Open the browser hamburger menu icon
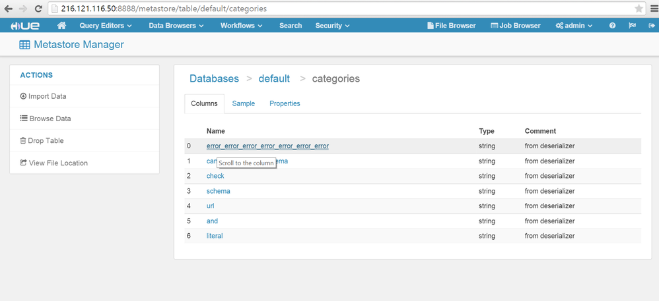 coord(652,9)
